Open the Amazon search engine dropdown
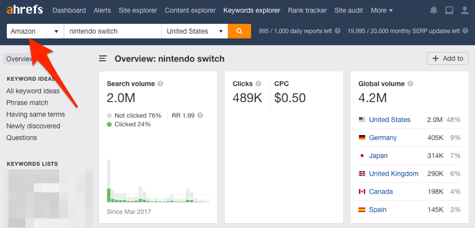Image resolution: width=475 pixels, height=228 pixels. click(x=35, y=31)
